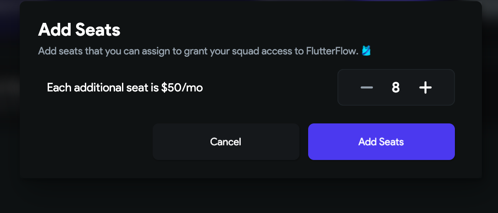Submit the seat purchase via Add Seats
This screenshot has width=498, height=213.
point(381,142)
